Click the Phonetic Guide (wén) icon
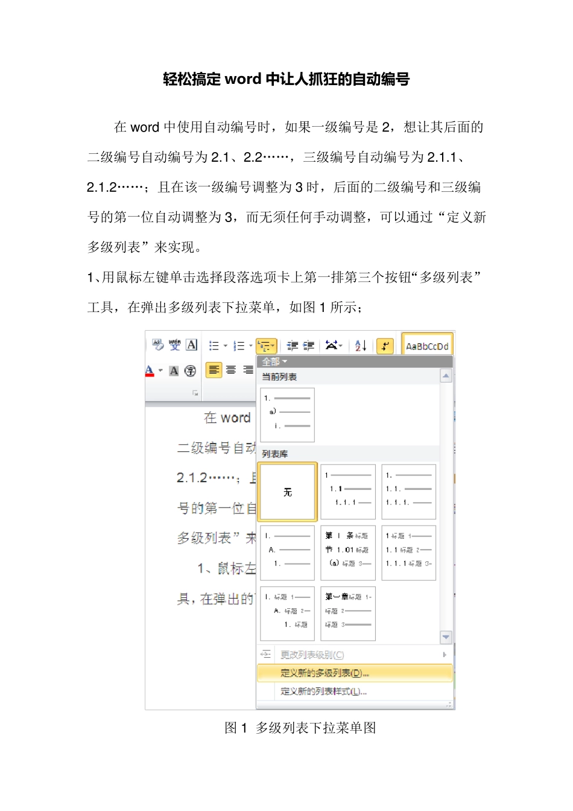This screenshot has height=811, width=573. tap(174, 345)
